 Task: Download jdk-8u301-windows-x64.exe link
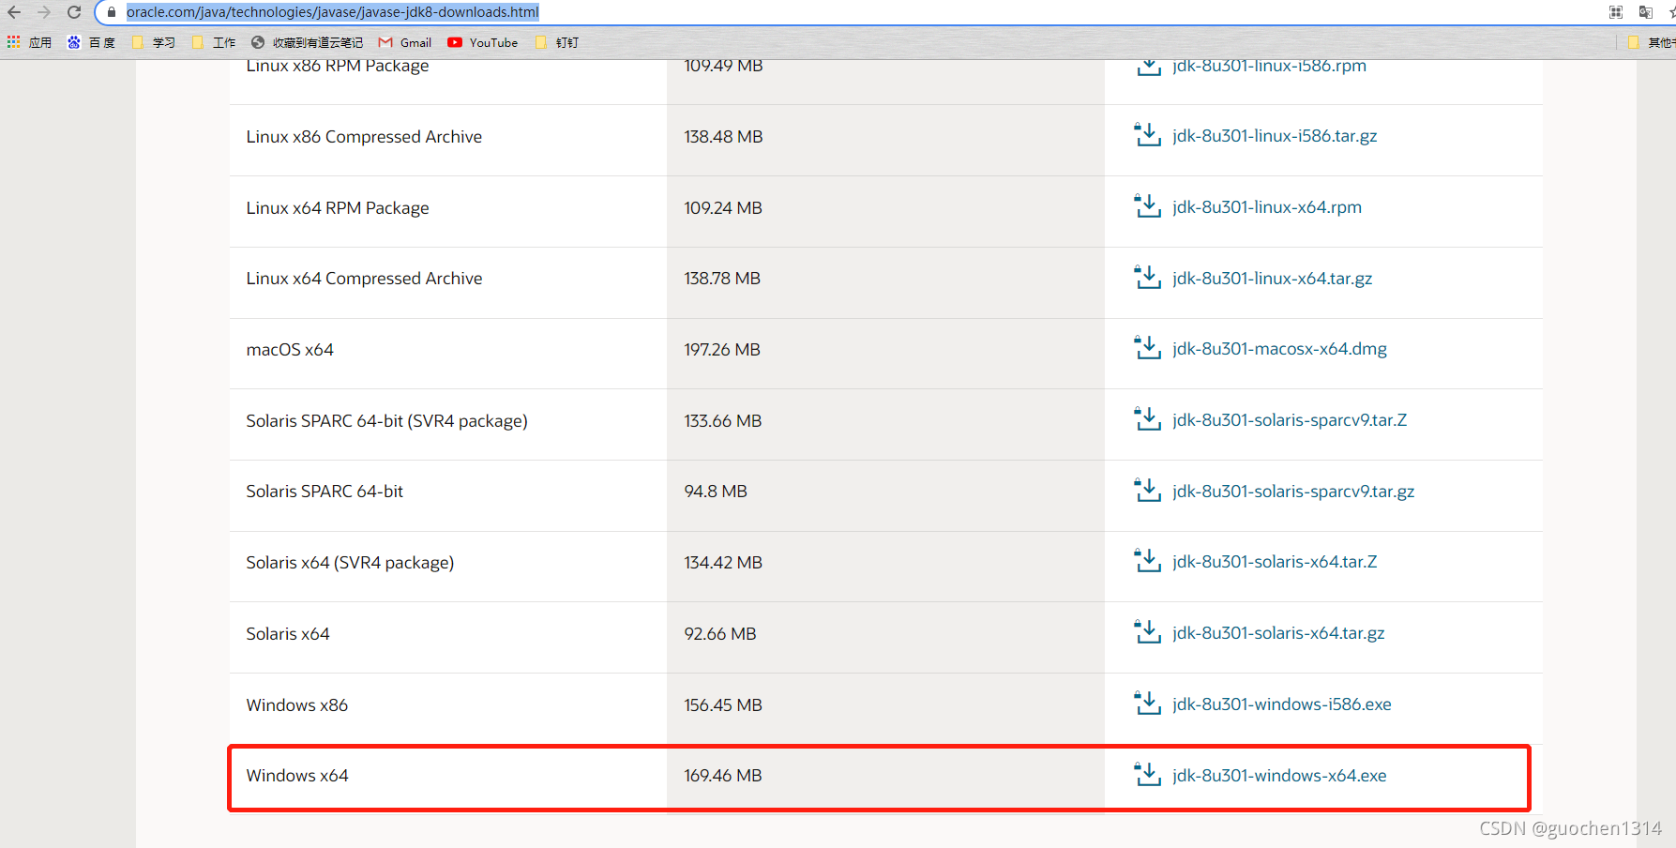[x=1279, y=776]
